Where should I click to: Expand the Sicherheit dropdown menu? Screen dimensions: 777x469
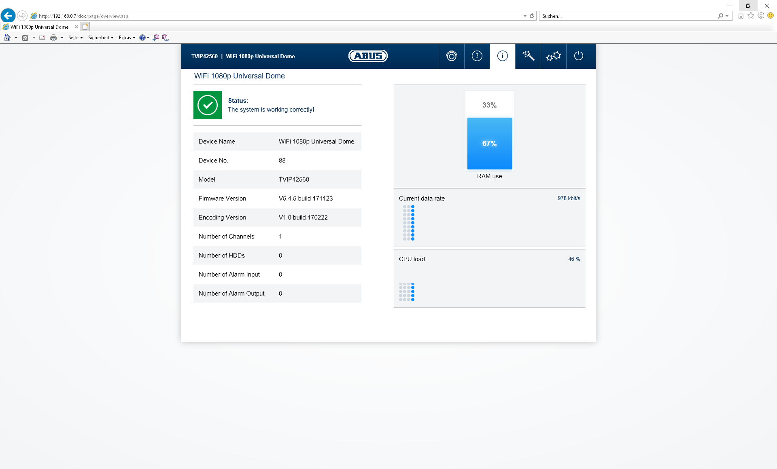click(101, 38)
